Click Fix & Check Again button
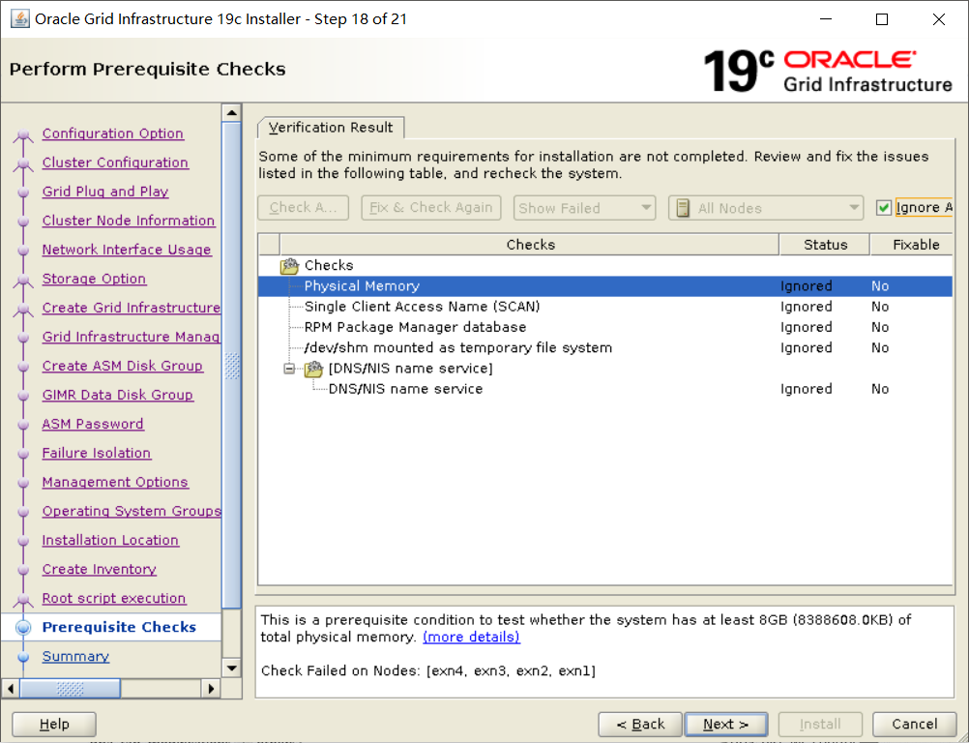The image size is (969, 743). 430,208
